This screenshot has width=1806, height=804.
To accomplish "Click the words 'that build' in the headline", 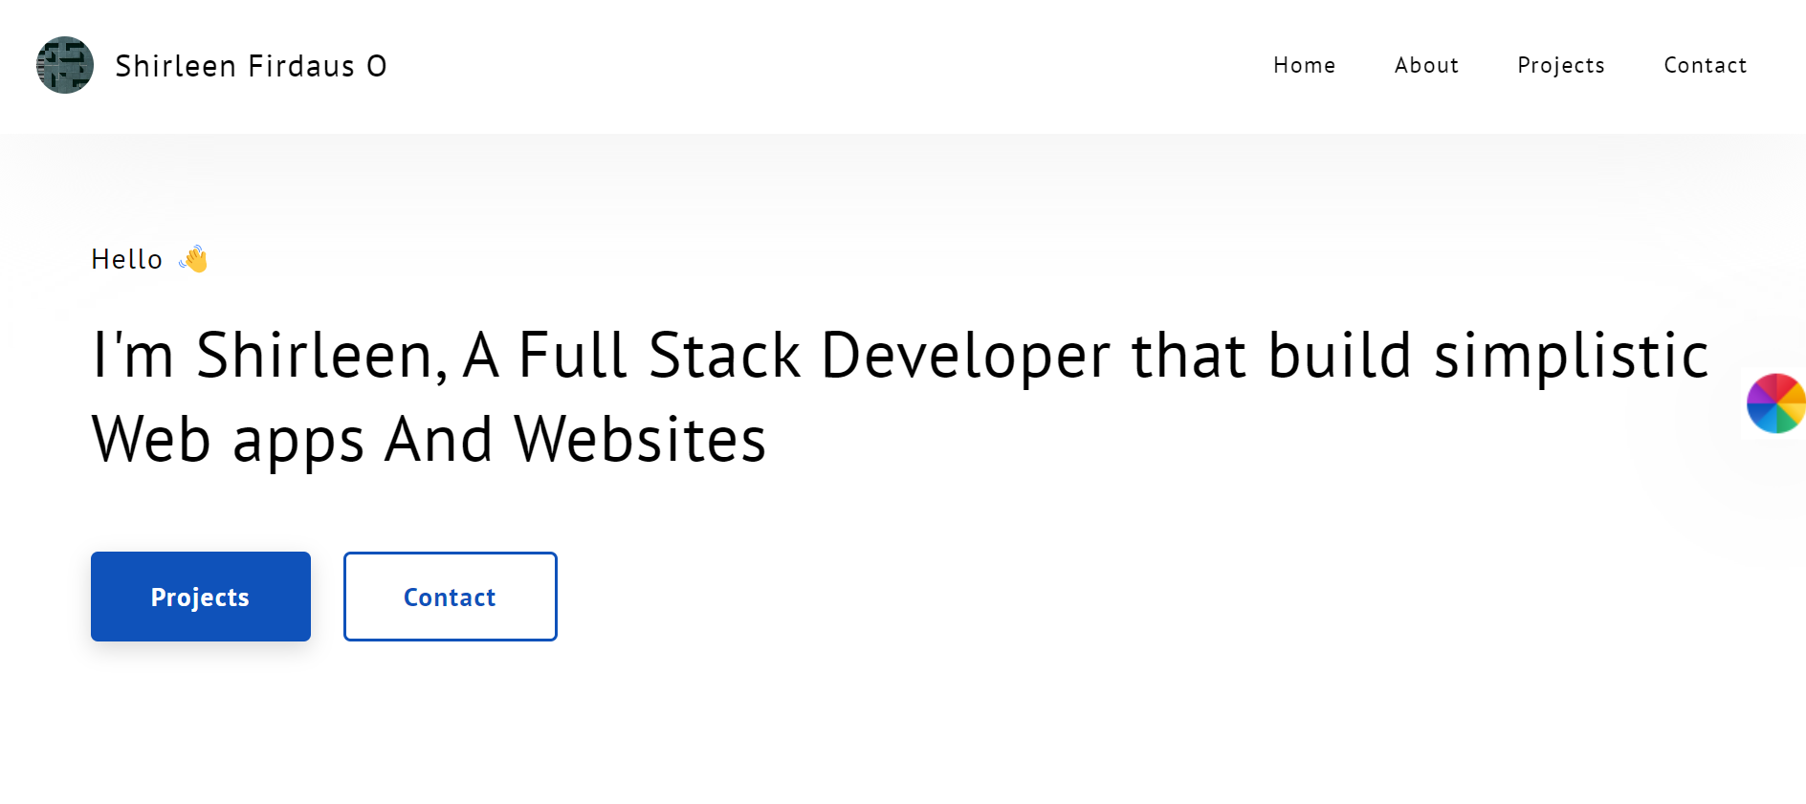I will tap(1272, 356).
